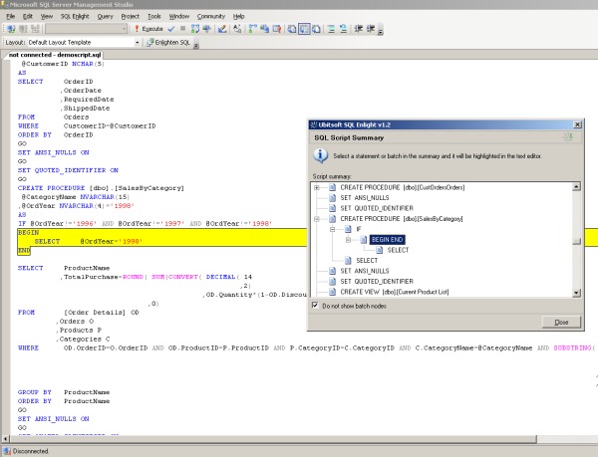Toggle Include Actual Execution Plan icon
Screen dimensions: 598x457
tap(253, 29)
